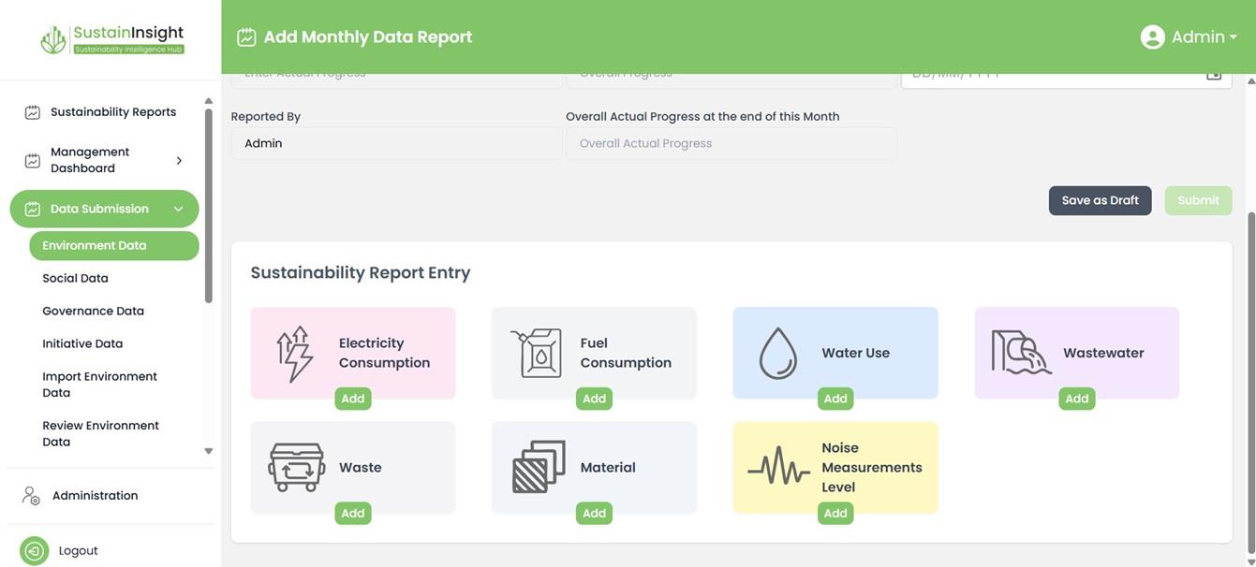Add an Electricity Consumption entry
Screen dimensions: 1256x567
pyautogui.click(x=353, y=399)
